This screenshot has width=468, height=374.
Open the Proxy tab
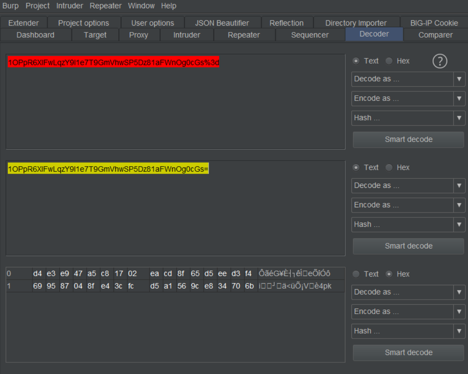coord(138,35)
